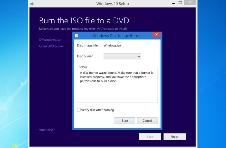Click the product key reminder text
The width and height of the screenshot is (226, 148).
pos(83,29)
